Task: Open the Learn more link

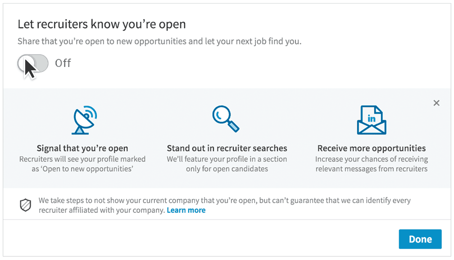Action: [x=186, y=210]
